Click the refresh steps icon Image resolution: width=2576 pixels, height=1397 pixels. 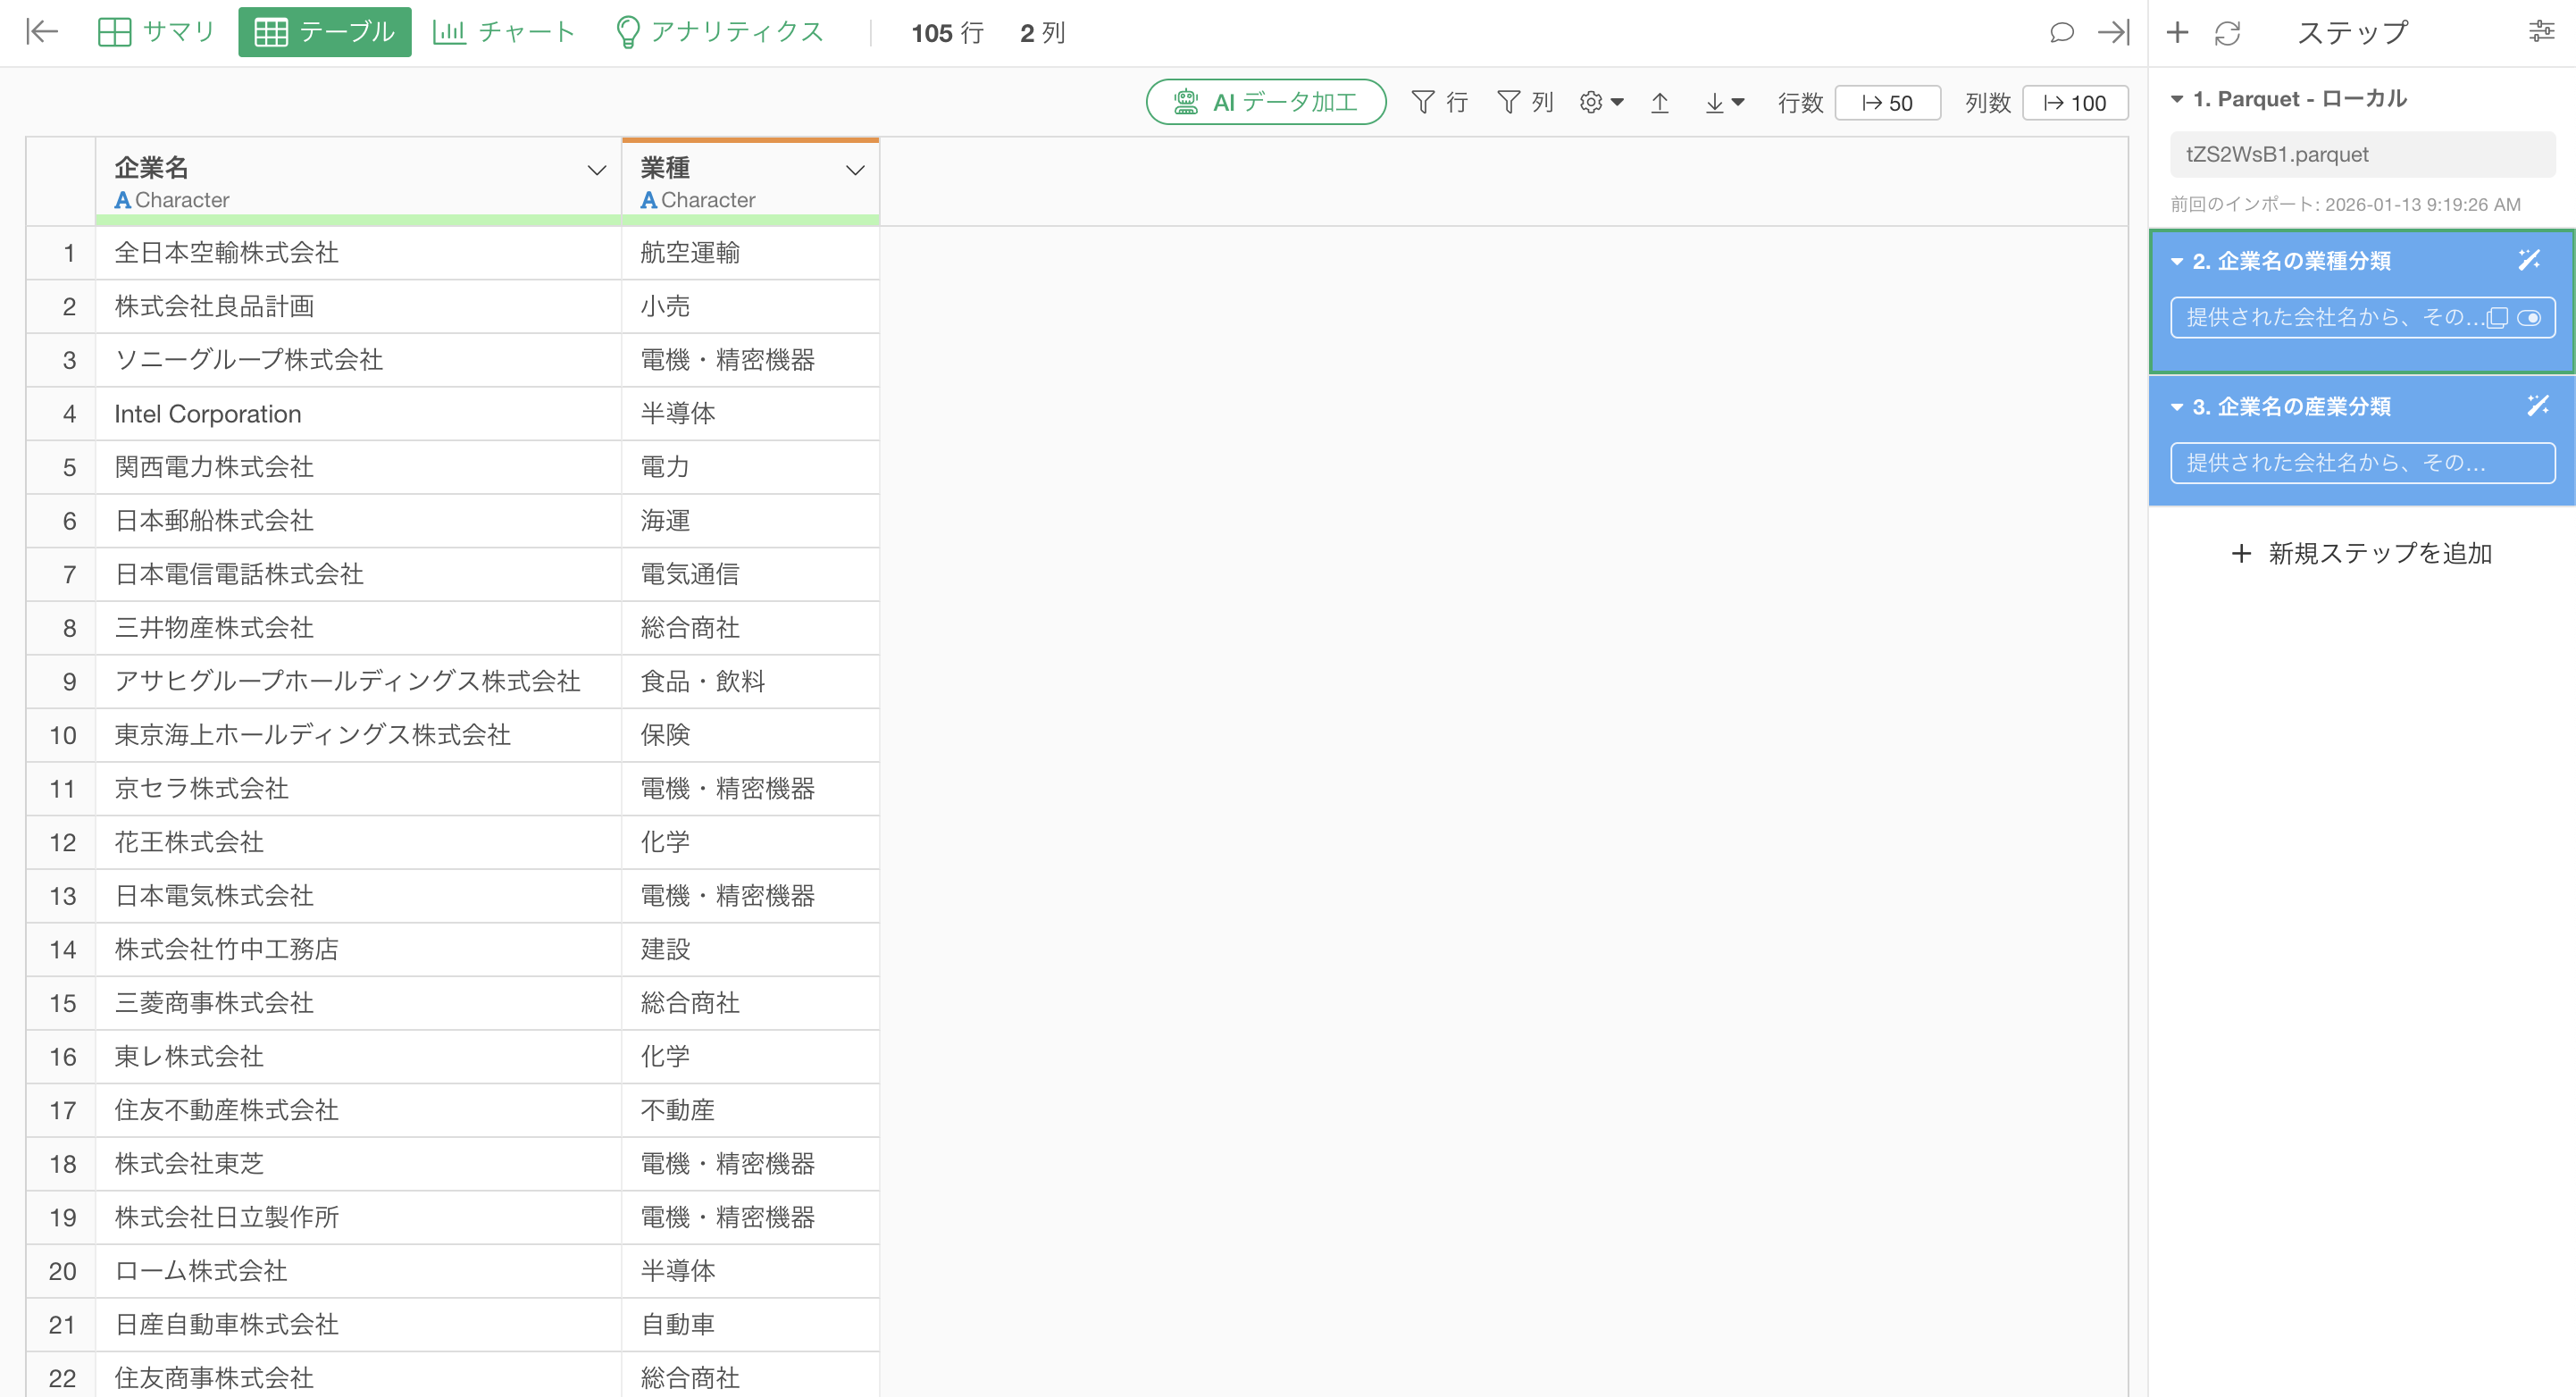pyautogui.click(x=2227, y=33)
